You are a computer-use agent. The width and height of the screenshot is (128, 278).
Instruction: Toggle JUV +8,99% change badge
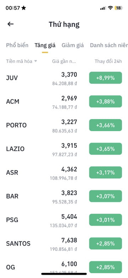click(106, 78)
